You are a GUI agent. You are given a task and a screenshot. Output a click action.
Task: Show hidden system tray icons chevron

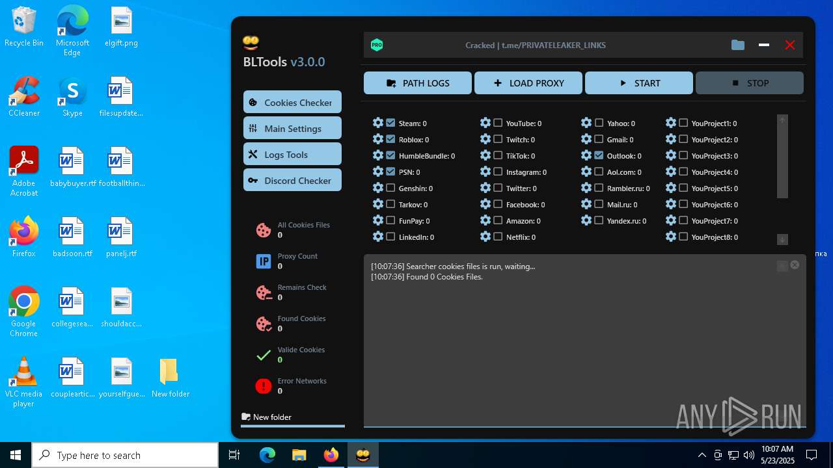coord(702,455)
